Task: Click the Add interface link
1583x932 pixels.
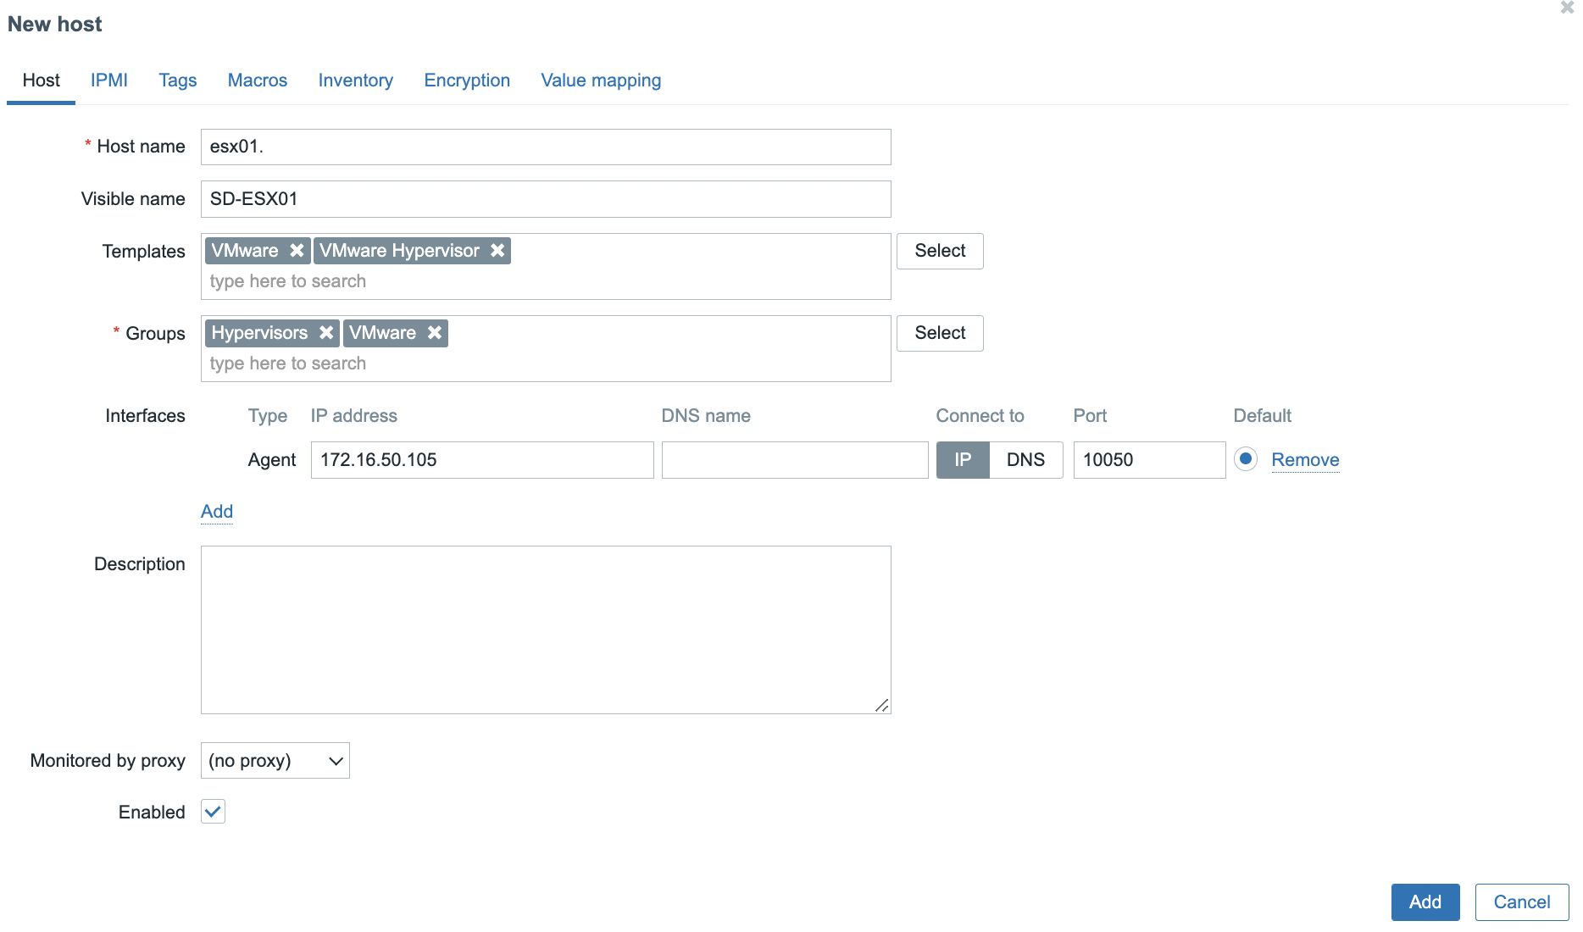Action: click(x=217, y=512)
